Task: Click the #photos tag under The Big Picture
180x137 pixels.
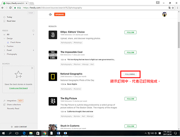Action: click(77, 116)
